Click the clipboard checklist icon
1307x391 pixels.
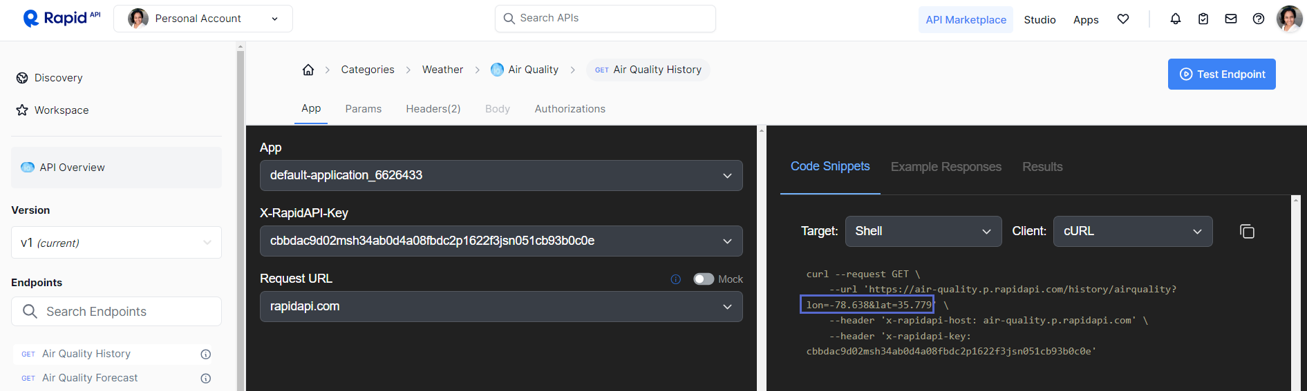(1203, 19)
